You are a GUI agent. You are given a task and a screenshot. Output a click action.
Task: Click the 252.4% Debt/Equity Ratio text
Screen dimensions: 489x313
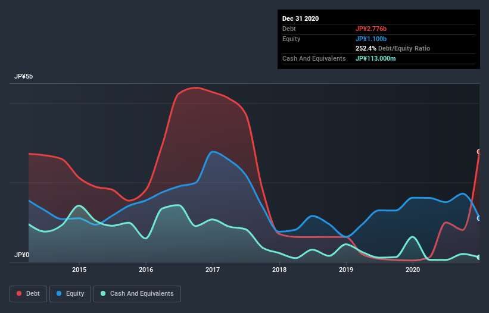(393, 49)
